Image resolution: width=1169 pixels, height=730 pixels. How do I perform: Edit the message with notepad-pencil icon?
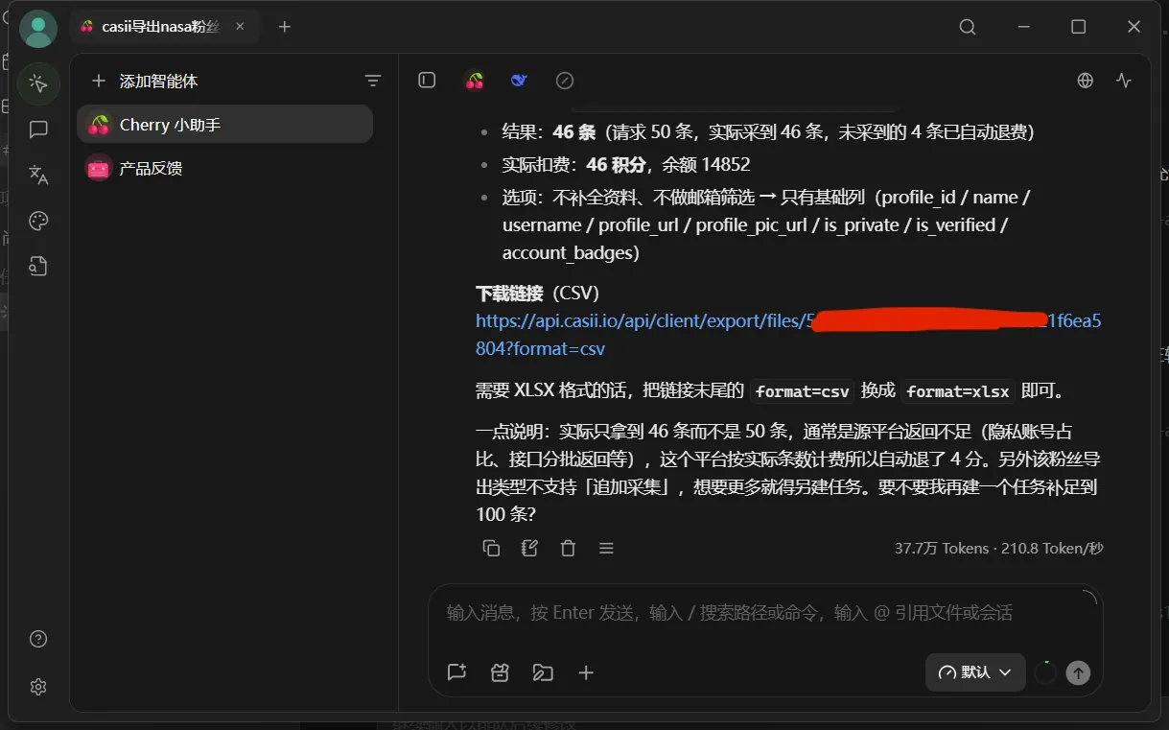click(529, 548)
